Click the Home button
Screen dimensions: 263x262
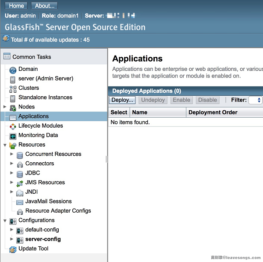16,6
